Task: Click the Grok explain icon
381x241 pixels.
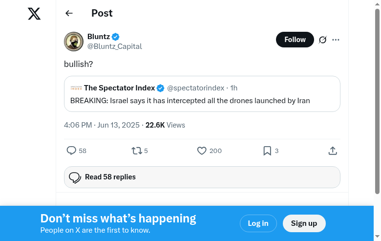Action: point(322,40)
